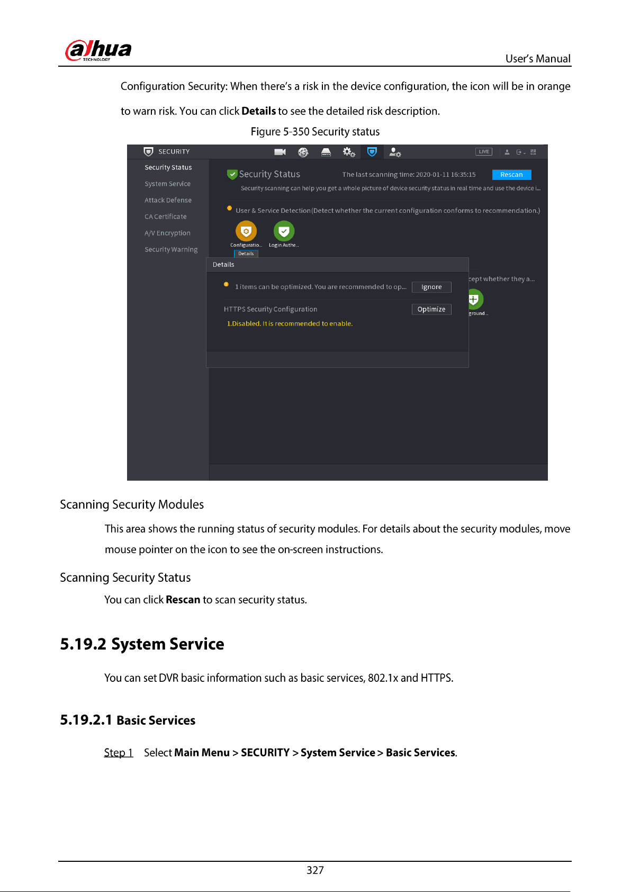Image resolution: width=631 pixels, height=892 pixels.
Task: Click the Dahua logo in page header
Action: 98,51
